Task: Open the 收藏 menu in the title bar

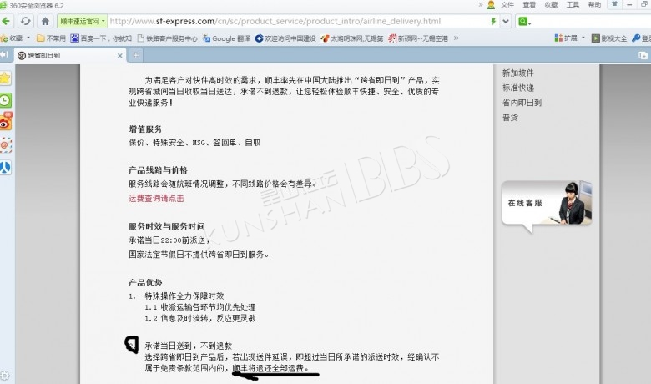Action: tap(551, 4)
